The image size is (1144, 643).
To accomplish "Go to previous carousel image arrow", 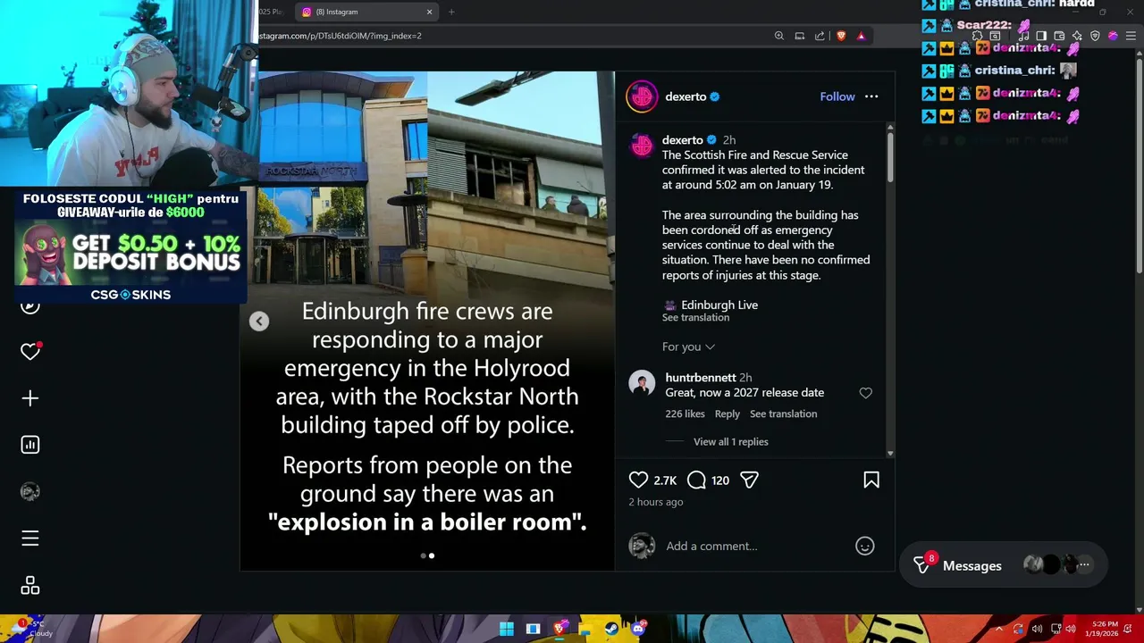I will [258, 321].
